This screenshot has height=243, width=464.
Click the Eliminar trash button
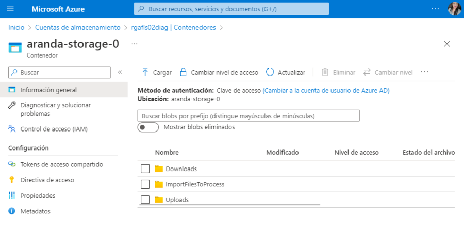(x=338, y=72)
